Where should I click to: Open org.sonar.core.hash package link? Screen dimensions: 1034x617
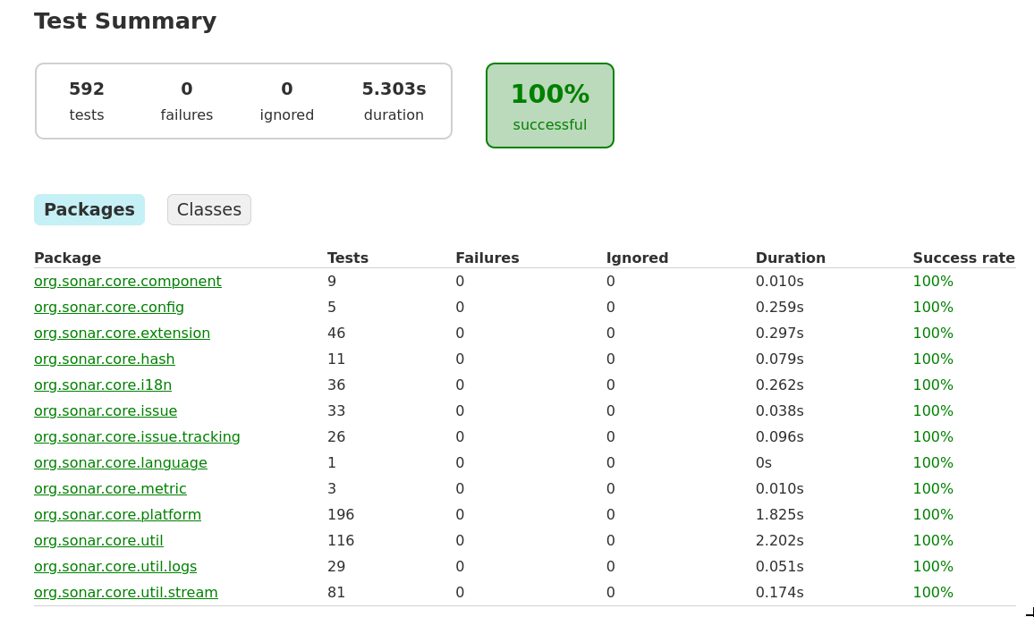coord(104,359)
